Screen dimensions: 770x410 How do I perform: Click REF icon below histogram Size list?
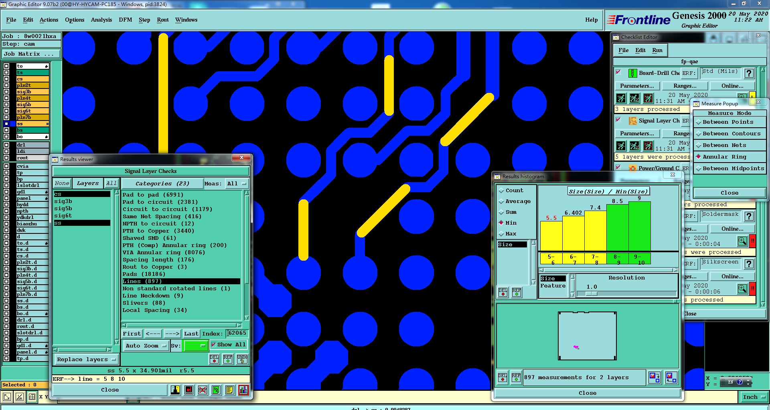517,292
